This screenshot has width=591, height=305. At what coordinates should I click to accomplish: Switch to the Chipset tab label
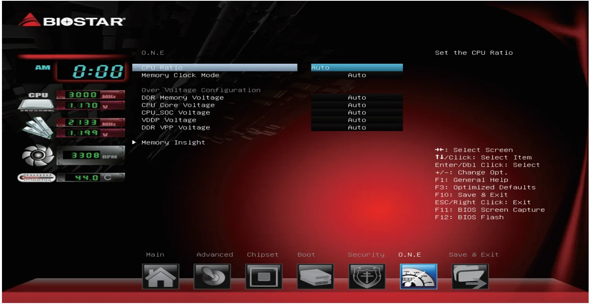(262, 255)
